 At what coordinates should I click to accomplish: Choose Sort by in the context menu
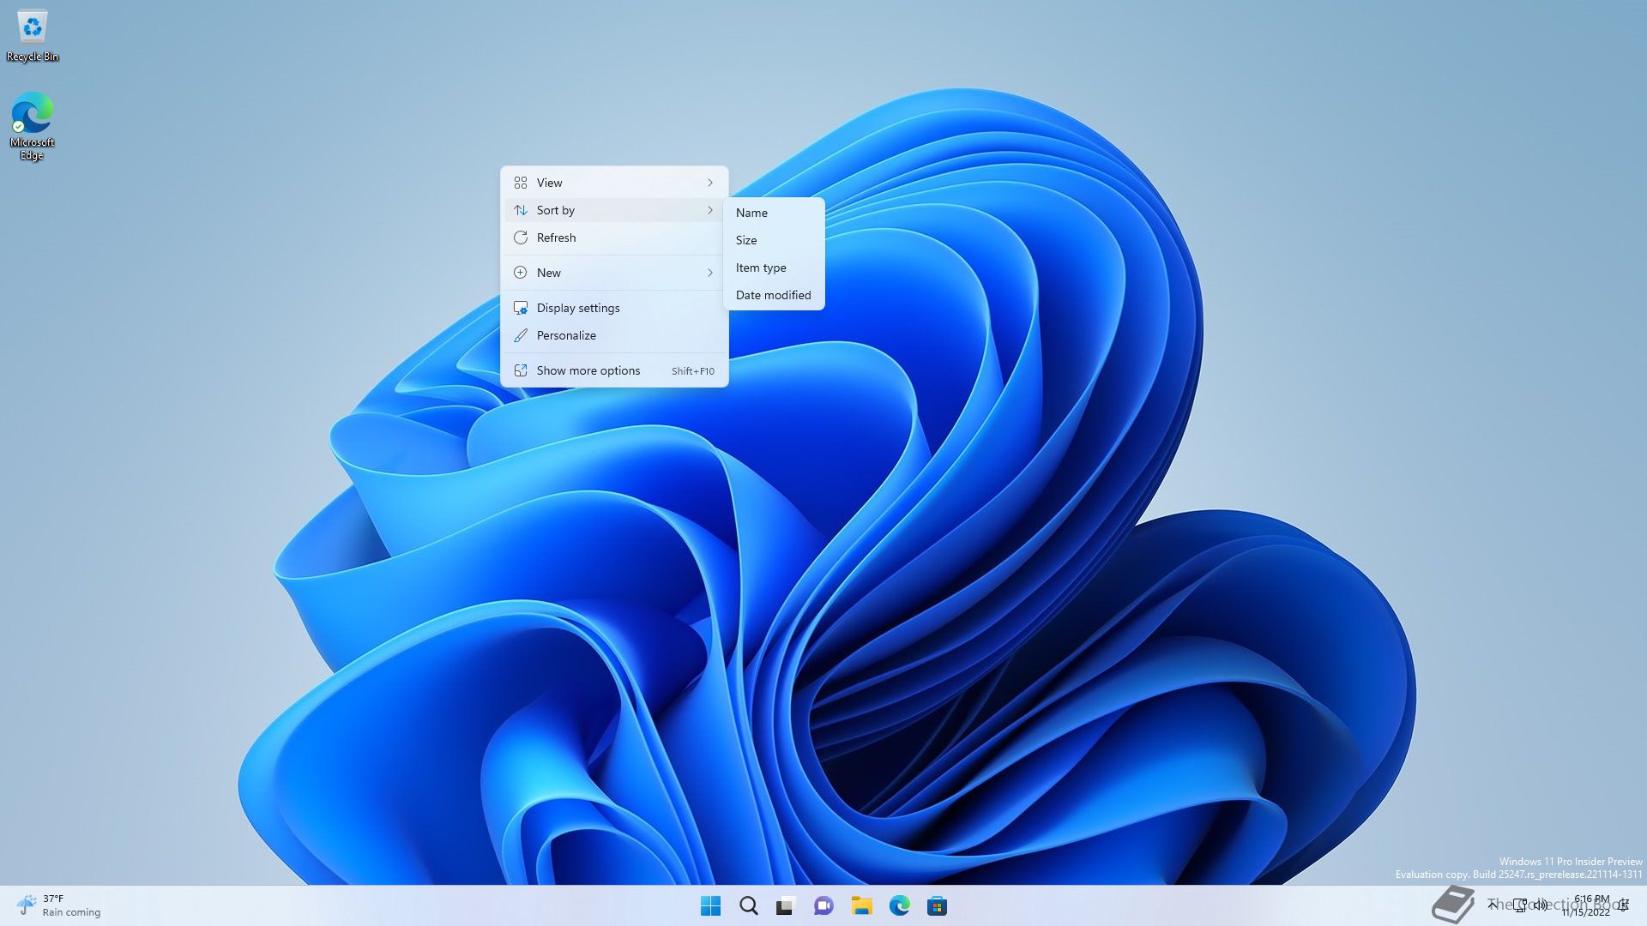614,210
